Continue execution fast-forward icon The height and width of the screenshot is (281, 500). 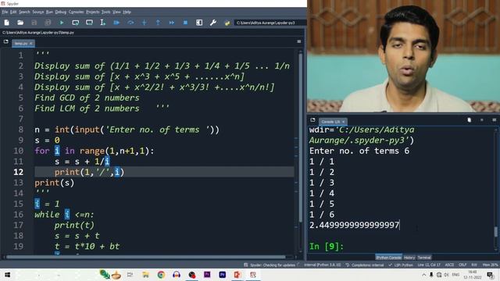pos(172,23)
